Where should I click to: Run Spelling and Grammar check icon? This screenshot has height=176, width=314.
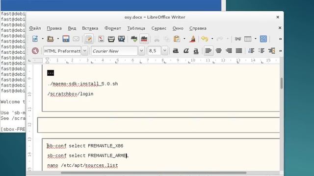(x=134, y=39)
